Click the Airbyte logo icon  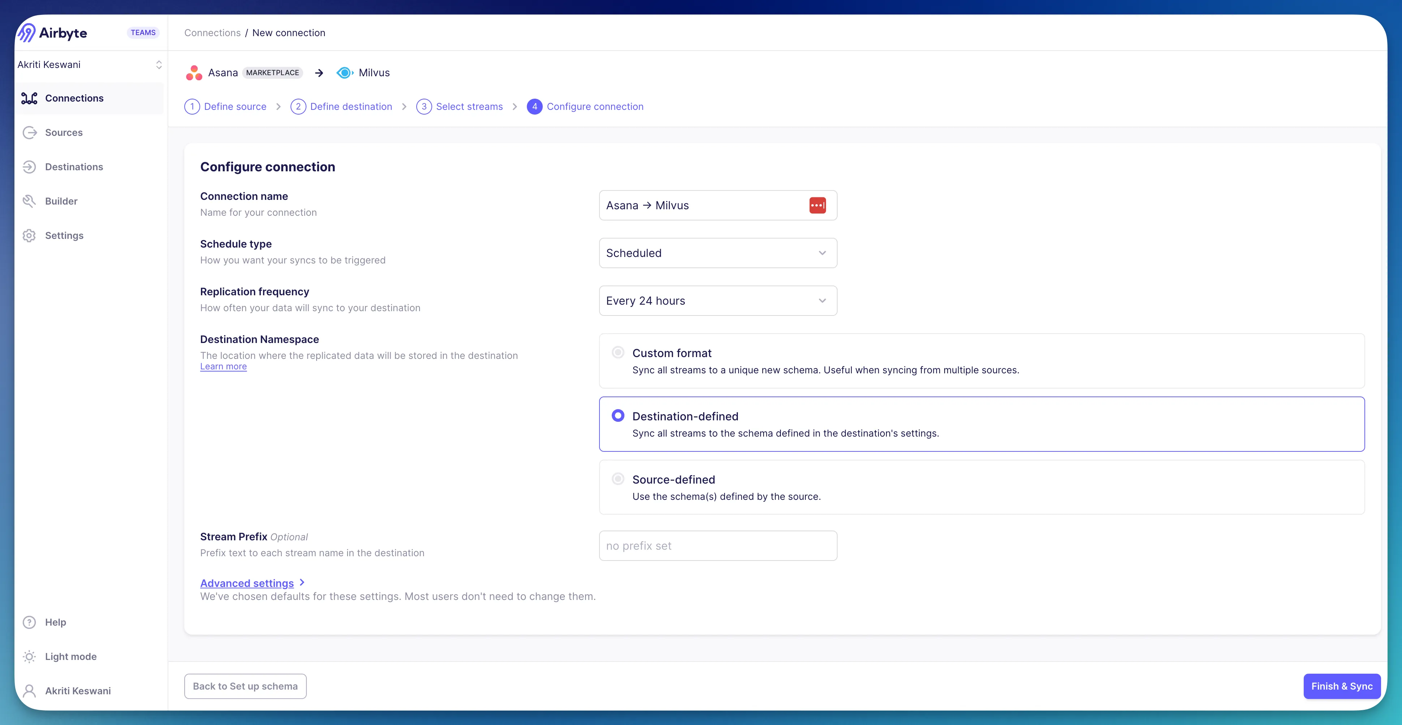[27, 33]
